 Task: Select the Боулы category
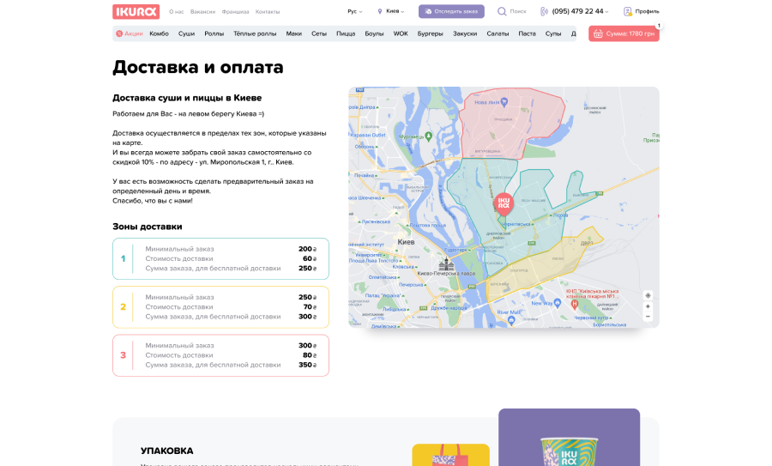tap(374, 33)
